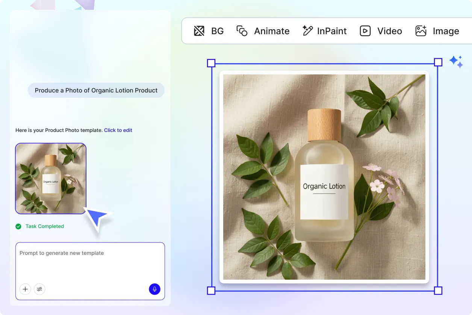Viewport: 472px width, 315px height.
Task: Click the 'Here is your Product Photo template.' text
Action: coord(59,130)
